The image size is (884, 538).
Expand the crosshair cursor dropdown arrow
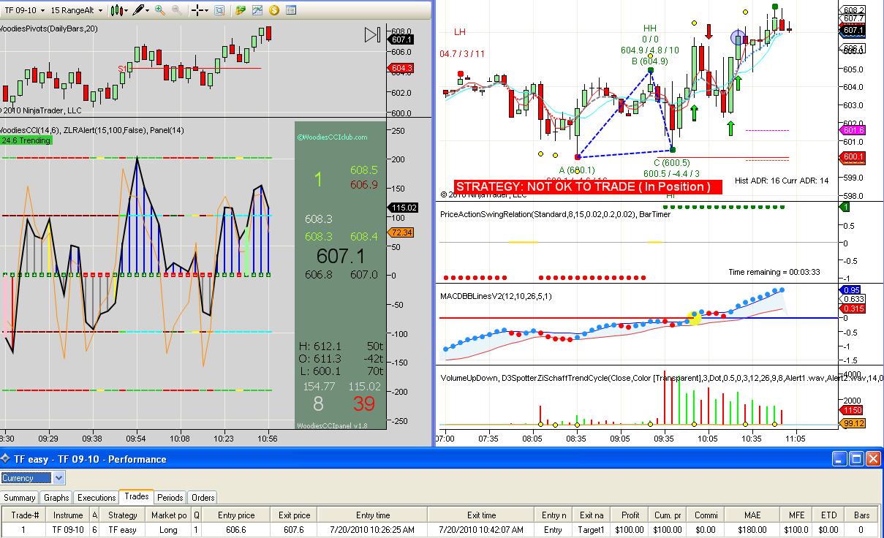pyautogui.click(x=208, y=10)
